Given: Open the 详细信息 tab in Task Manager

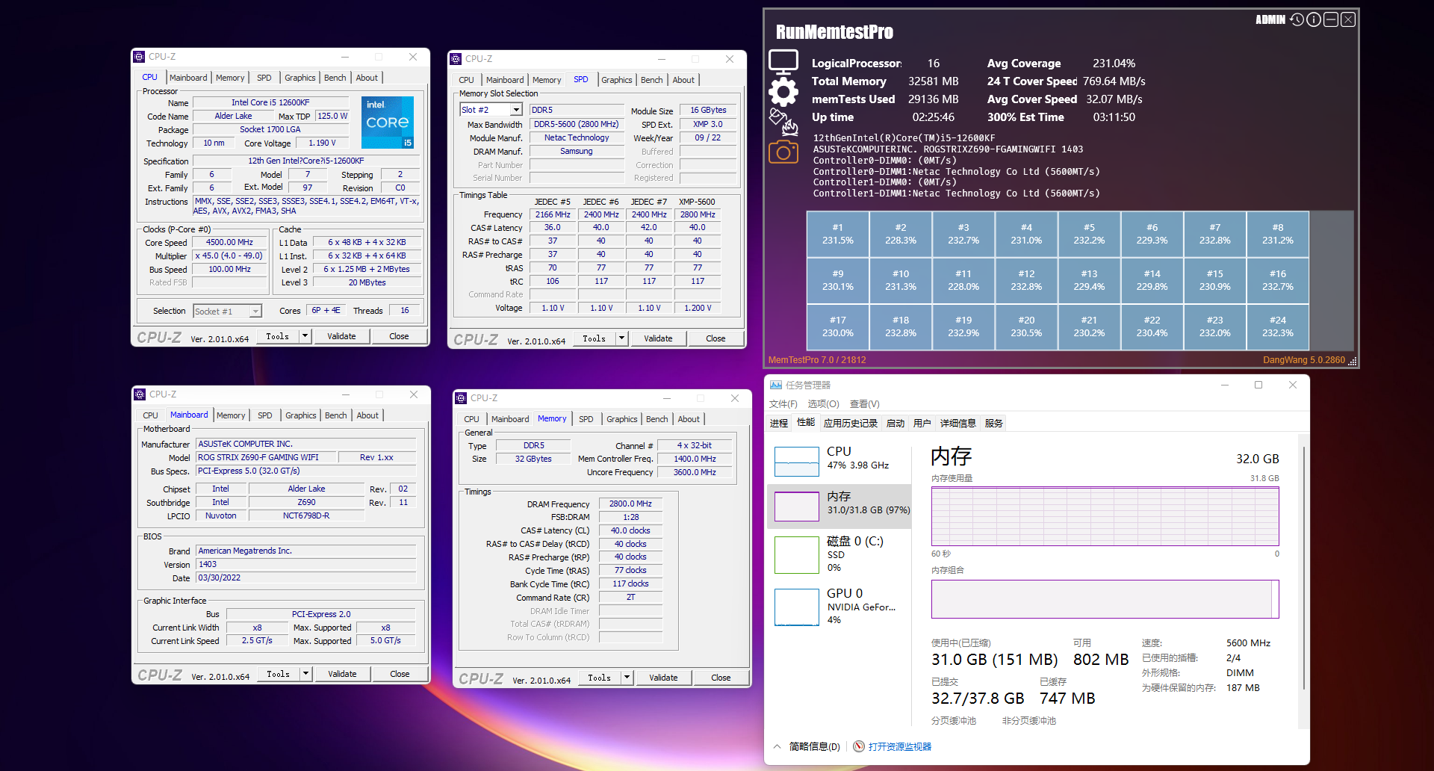Looking at the screenshot, I should coord(958,423).
